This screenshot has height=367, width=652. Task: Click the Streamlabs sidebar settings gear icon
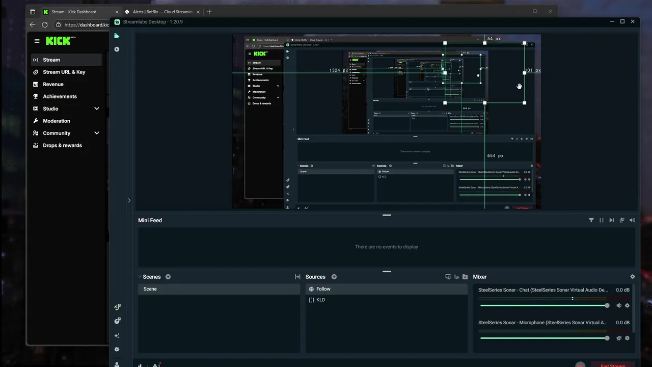tap(117, 350)
